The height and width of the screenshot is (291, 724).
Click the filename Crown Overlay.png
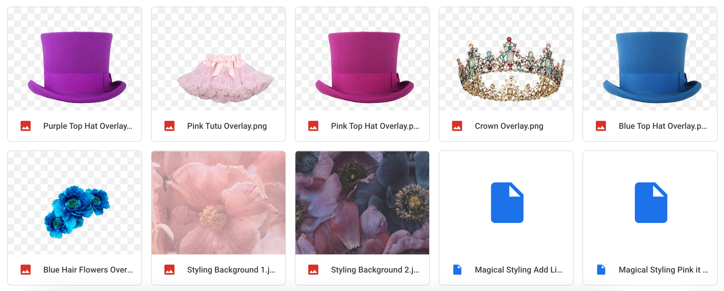pyautogui.click(x=508, y=126)
